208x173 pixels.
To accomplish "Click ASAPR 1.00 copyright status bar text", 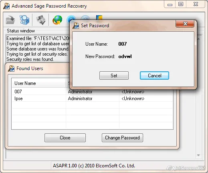I will 94,166.
